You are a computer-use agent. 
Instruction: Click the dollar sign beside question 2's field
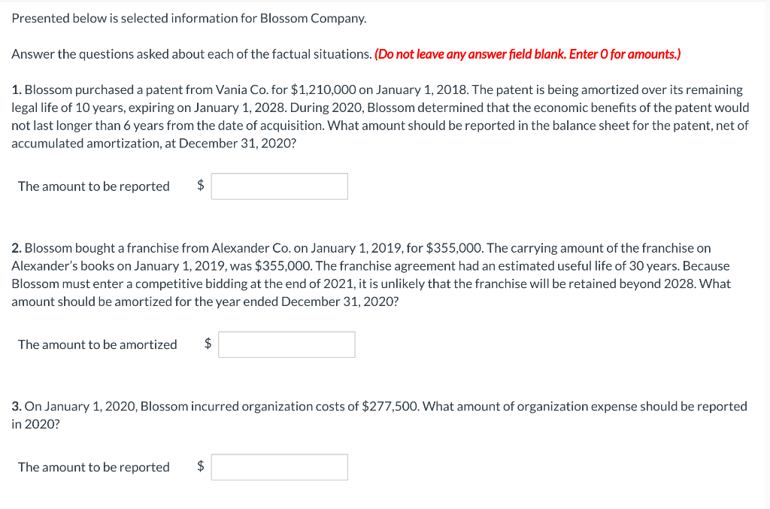(x=207, y=344)
